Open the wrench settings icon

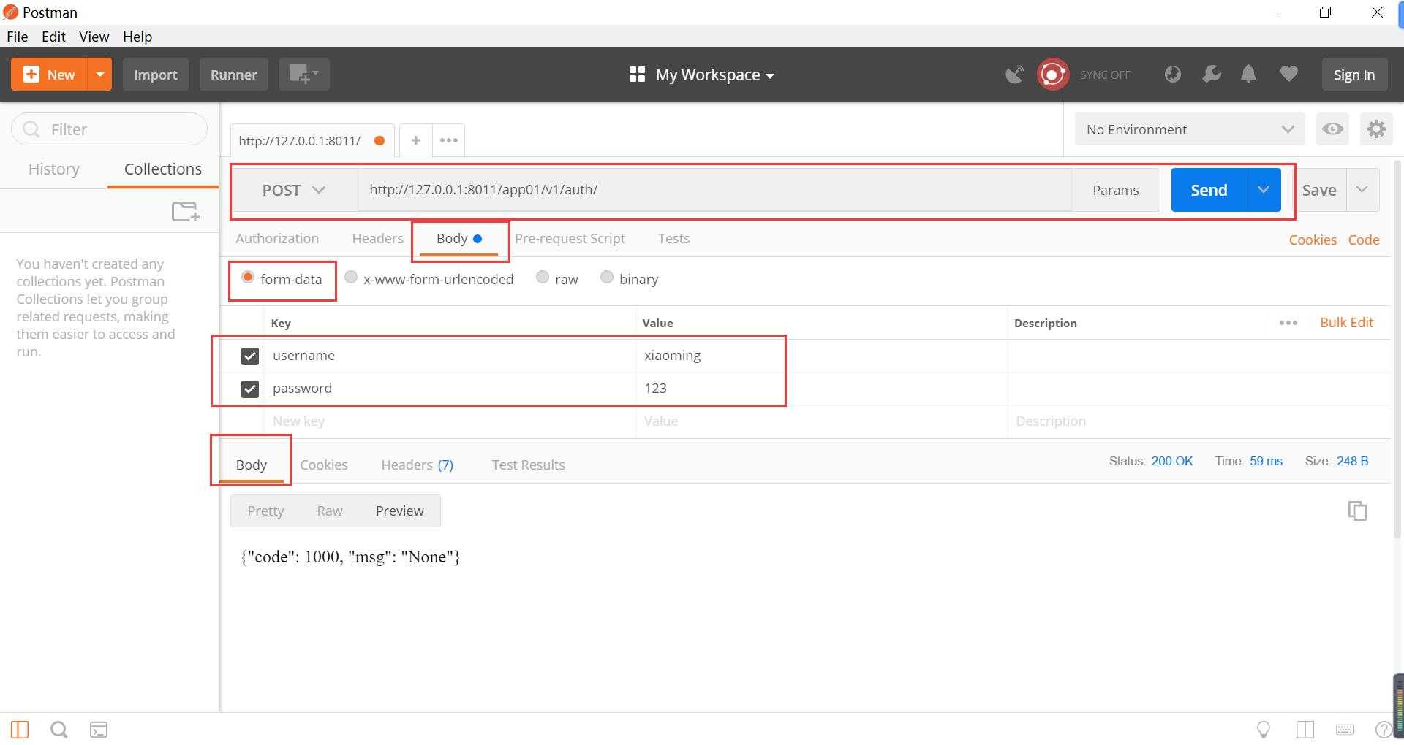(1212, 74)
